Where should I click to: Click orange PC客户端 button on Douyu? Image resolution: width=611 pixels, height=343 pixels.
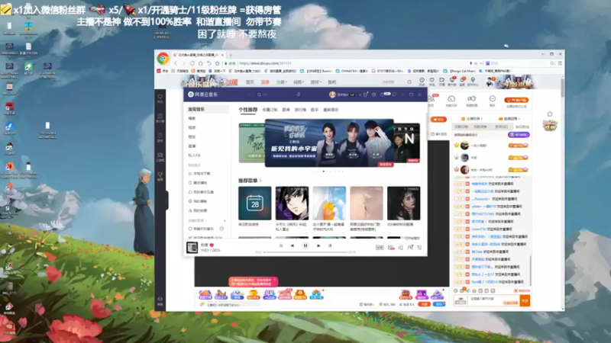(516, 100)
